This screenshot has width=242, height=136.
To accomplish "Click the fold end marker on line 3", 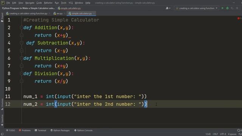I will pos(22,35).
